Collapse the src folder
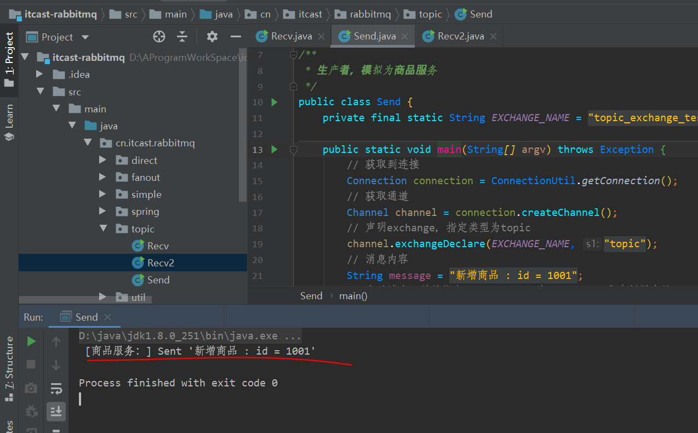Viewport: 698px width, 433px height. point(41,92)
